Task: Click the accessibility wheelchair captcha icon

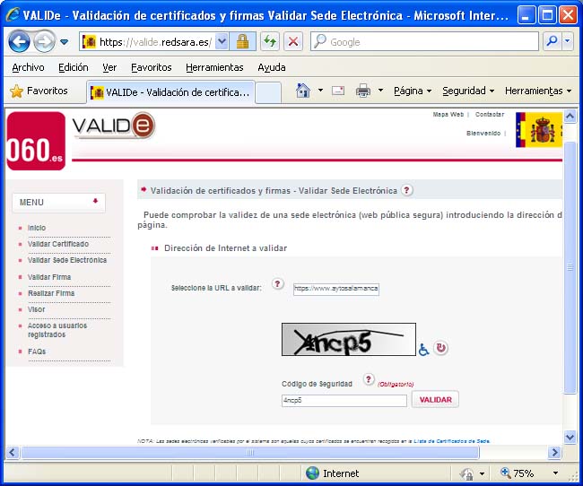Action: [x=423, y=349]
